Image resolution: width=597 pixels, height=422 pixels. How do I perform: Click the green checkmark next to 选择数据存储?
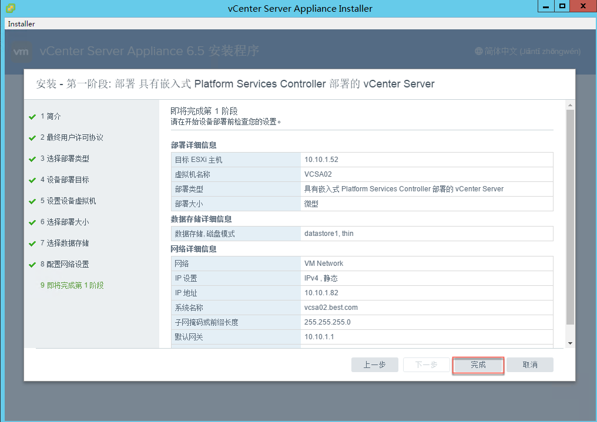32,244
